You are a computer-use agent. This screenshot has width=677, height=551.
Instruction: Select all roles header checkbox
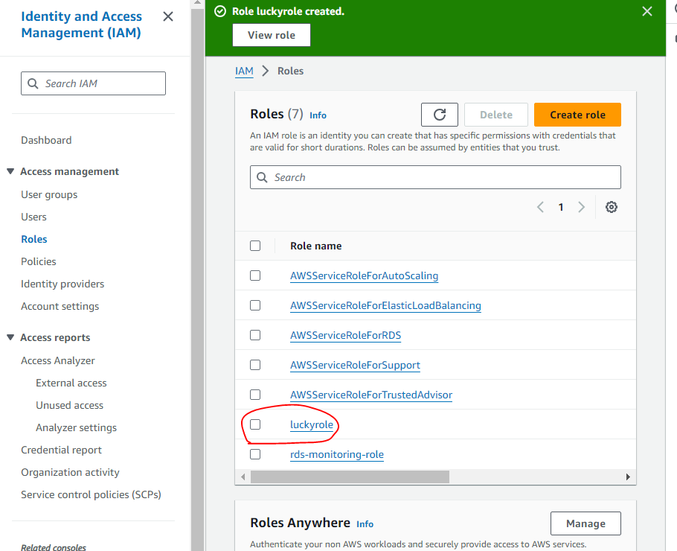tap(255, 246)
